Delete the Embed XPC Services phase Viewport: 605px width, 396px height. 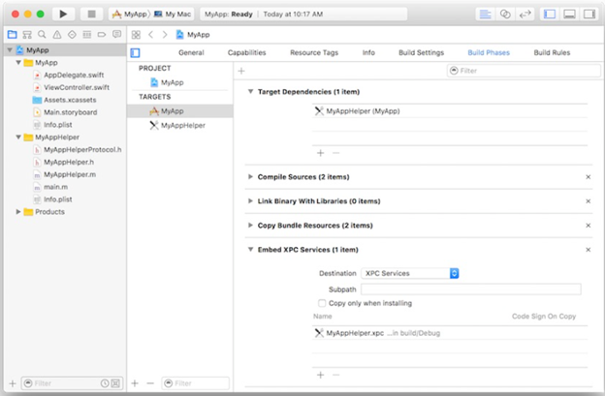pos(588,250)
